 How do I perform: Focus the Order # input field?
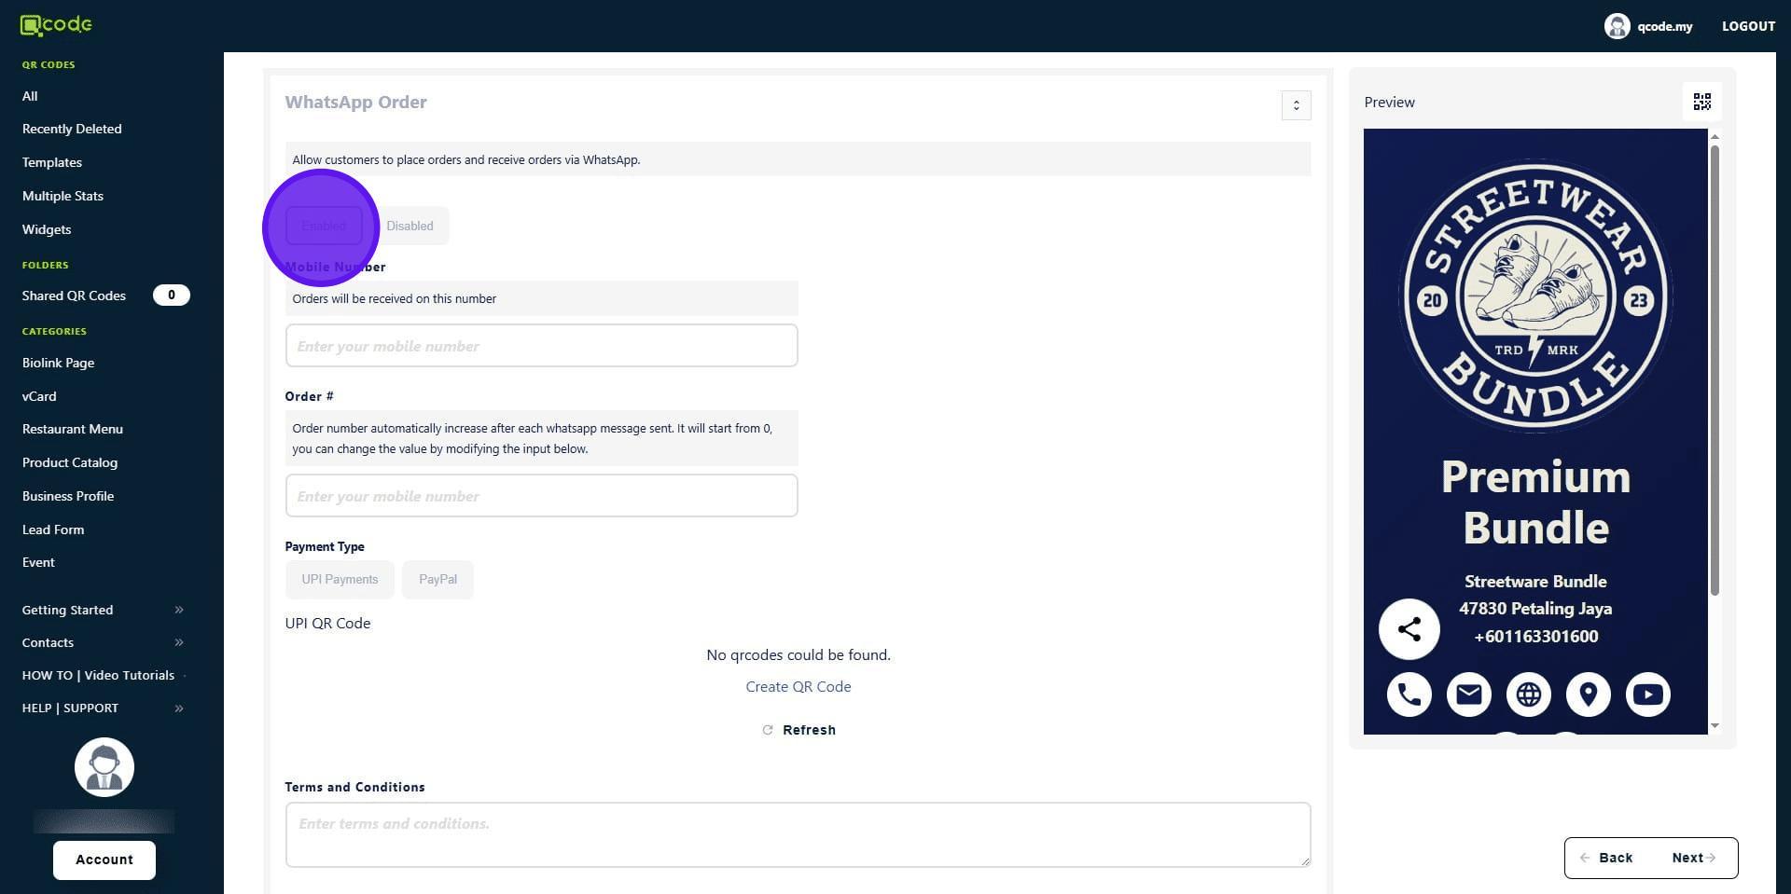click(x=541, y=496)
